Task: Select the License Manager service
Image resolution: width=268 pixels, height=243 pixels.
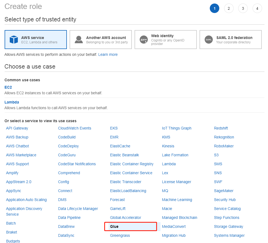Action: tap(177, 182)
